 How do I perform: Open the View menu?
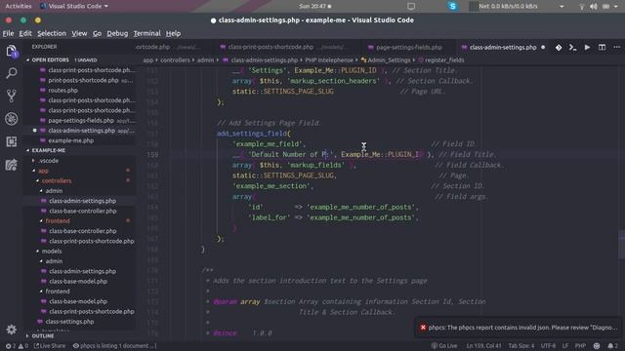79,33
